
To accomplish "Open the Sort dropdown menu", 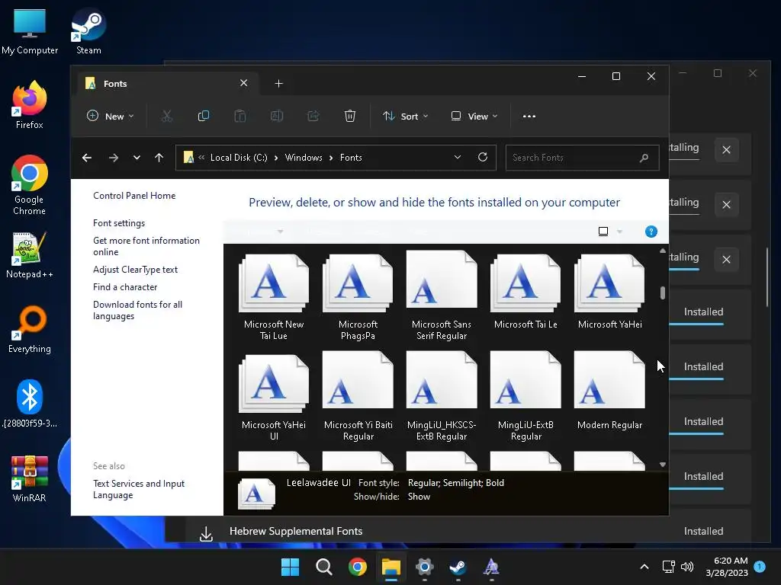I will [x=405, y=117].
